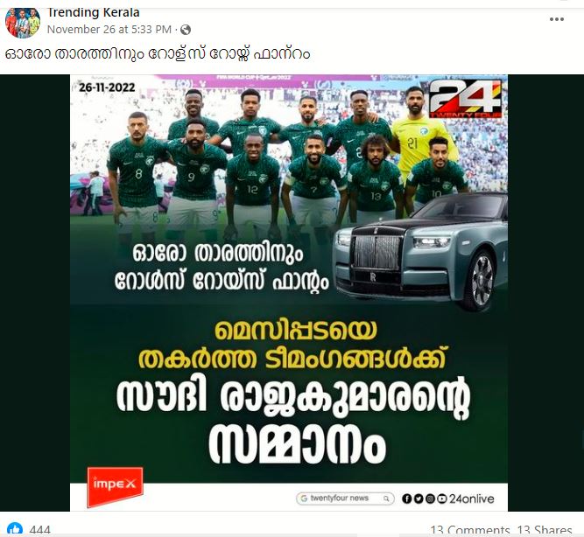This screenshot has width=584, height=537.
Task: Click the Trending Kerala profile picture
Action: click(x=23, y=23)
